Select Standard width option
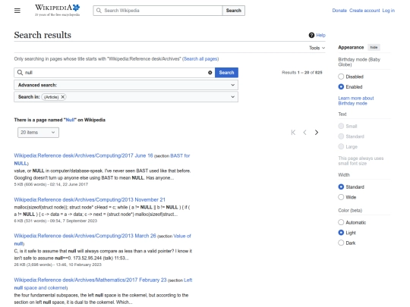This screenshot has height=307, width=410. pos(341,187)
